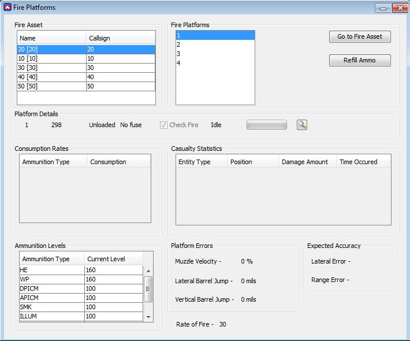
Task: Click the Damage Amount column header
Action: pyautogui.click(x=308, y=162)
